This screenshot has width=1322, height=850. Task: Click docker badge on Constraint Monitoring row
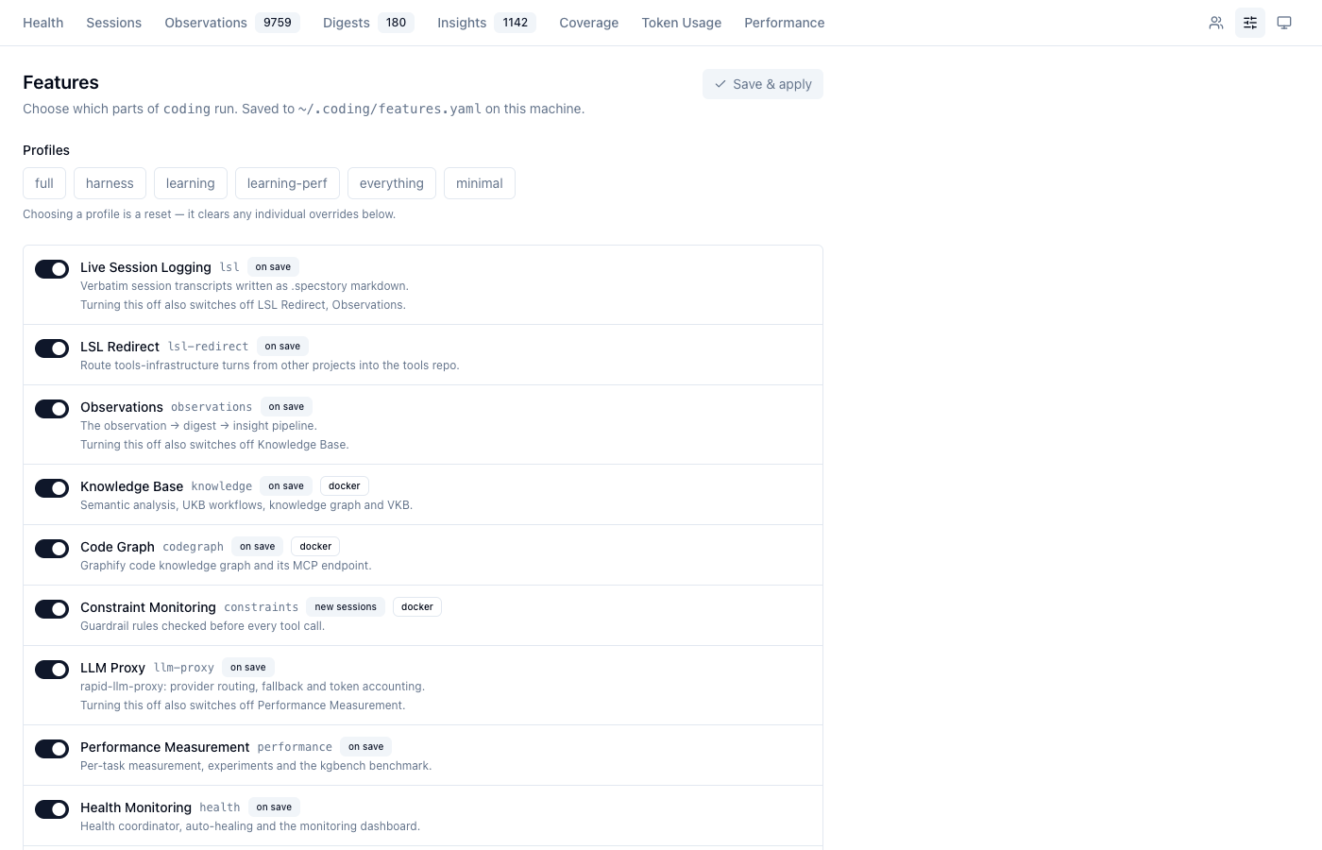tap(417, 607)
